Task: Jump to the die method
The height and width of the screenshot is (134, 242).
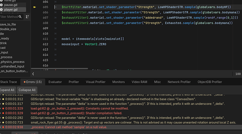Action: [x=2, y=34]
